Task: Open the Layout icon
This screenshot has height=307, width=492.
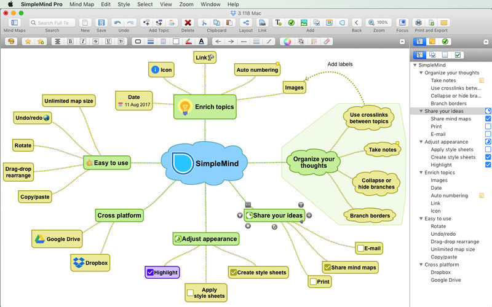Action: click(246, 23)
